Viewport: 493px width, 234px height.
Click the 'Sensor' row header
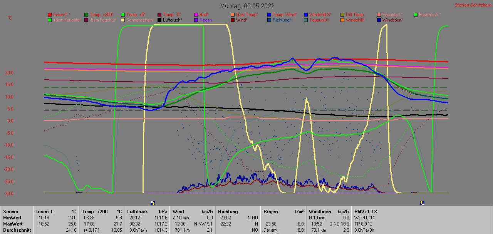tap(10, 212)
